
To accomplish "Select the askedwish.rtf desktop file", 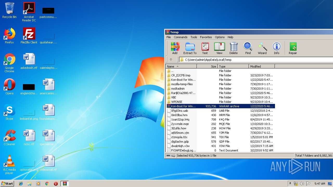I will [x=29, y=61].
